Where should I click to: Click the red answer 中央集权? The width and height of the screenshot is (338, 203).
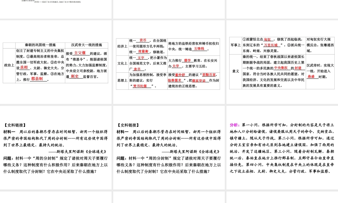(281, 68)
